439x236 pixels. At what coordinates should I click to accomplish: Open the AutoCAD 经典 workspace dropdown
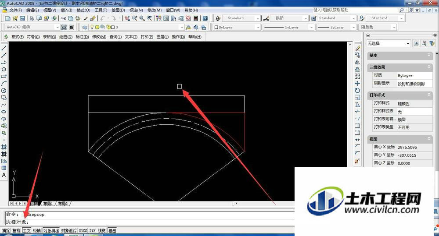tap(58, 27)
